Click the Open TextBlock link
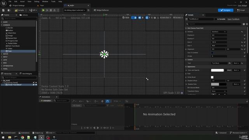 [x=233, y=19]
